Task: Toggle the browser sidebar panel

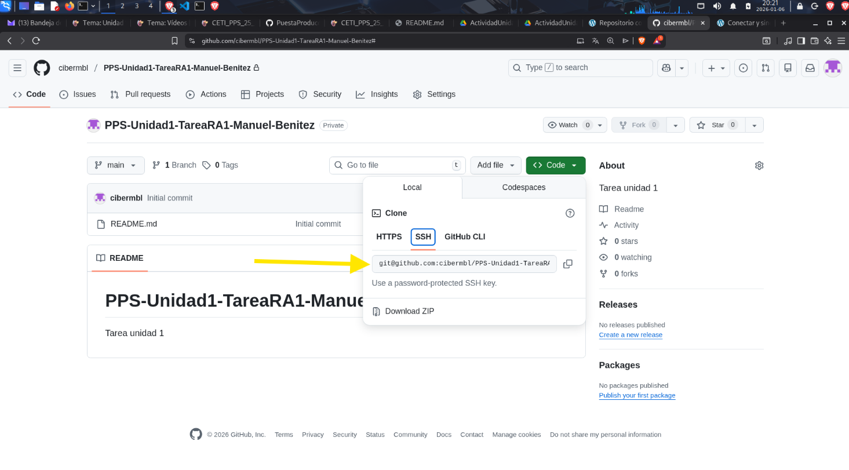Action: click(x=801, y=41)
